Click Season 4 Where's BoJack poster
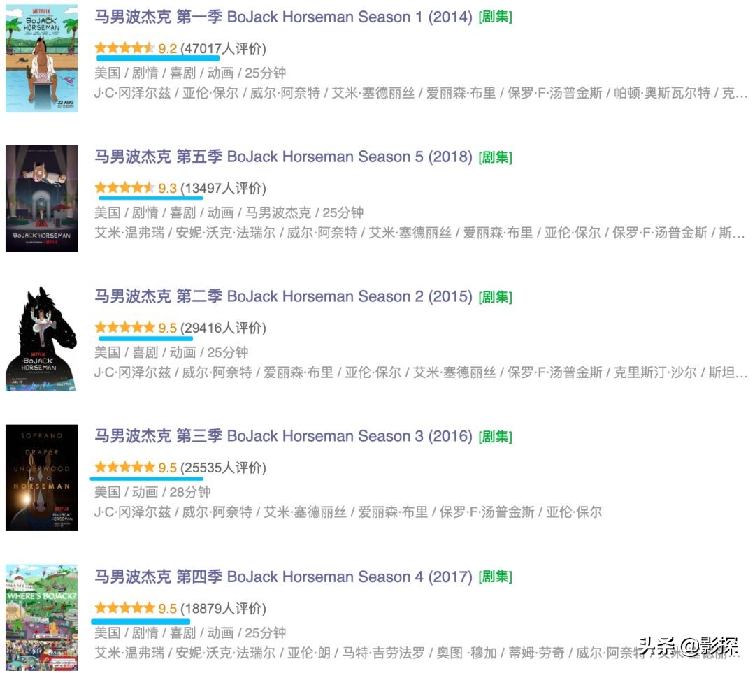 [41, 618]
